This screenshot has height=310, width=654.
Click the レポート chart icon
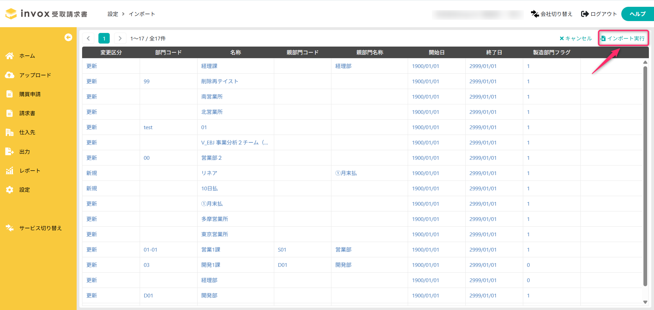click(x=10, y=171)
